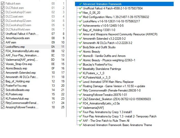This screenshot has width=180, height=138.
Task: Select the AAF_Four-Play_Animation... plugin name
Action: [22, 55]
